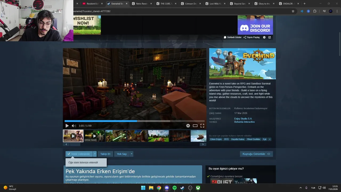Show hidden system tray icons

301,188
